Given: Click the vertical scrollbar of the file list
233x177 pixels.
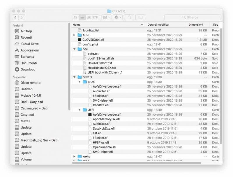Looking at the screenshot, I should tap(221, 86).
